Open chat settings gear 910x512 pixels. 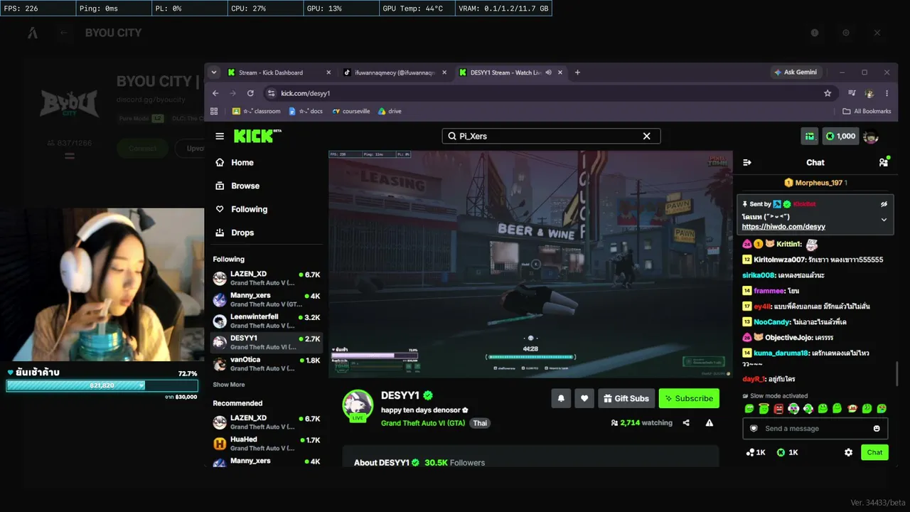click(x=848, y=452)
